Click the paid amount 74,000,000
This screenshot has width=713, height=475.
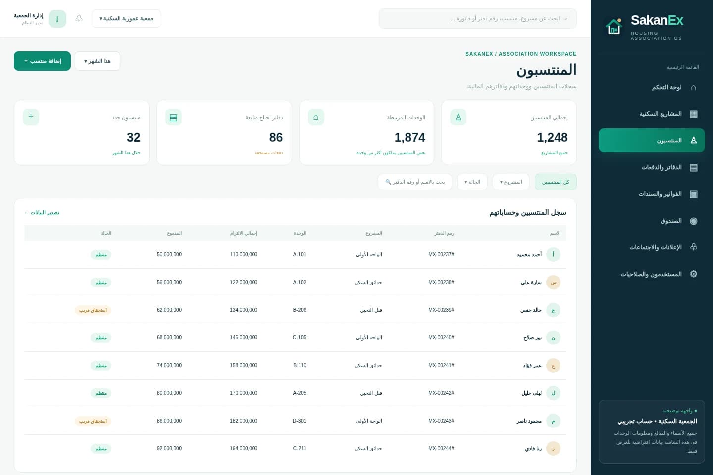point(169,366)
